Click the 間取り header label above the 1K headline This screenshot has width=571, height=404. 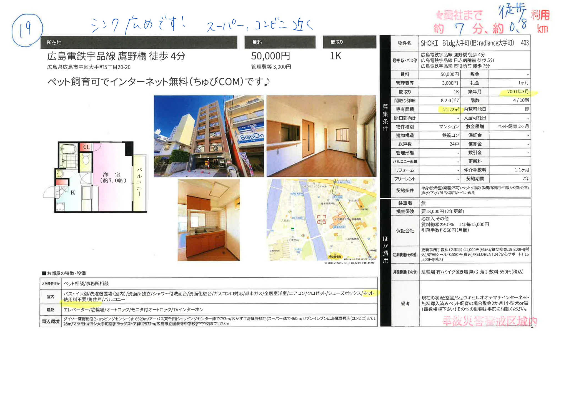click(337, 42)
